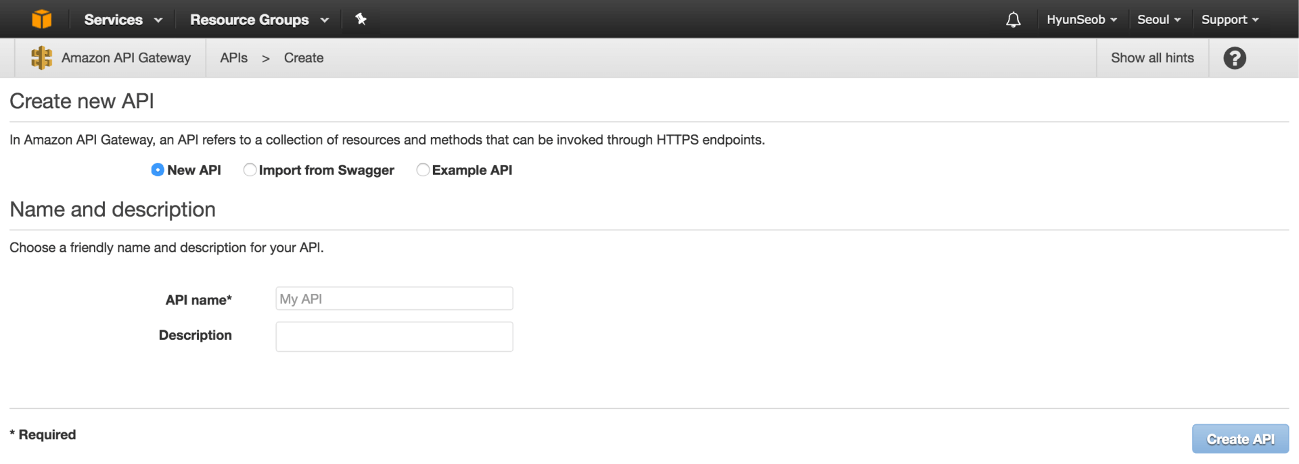Choose the Example API radio button
The height and width of the screenshot is (464, 1299).
click(423, 170)
